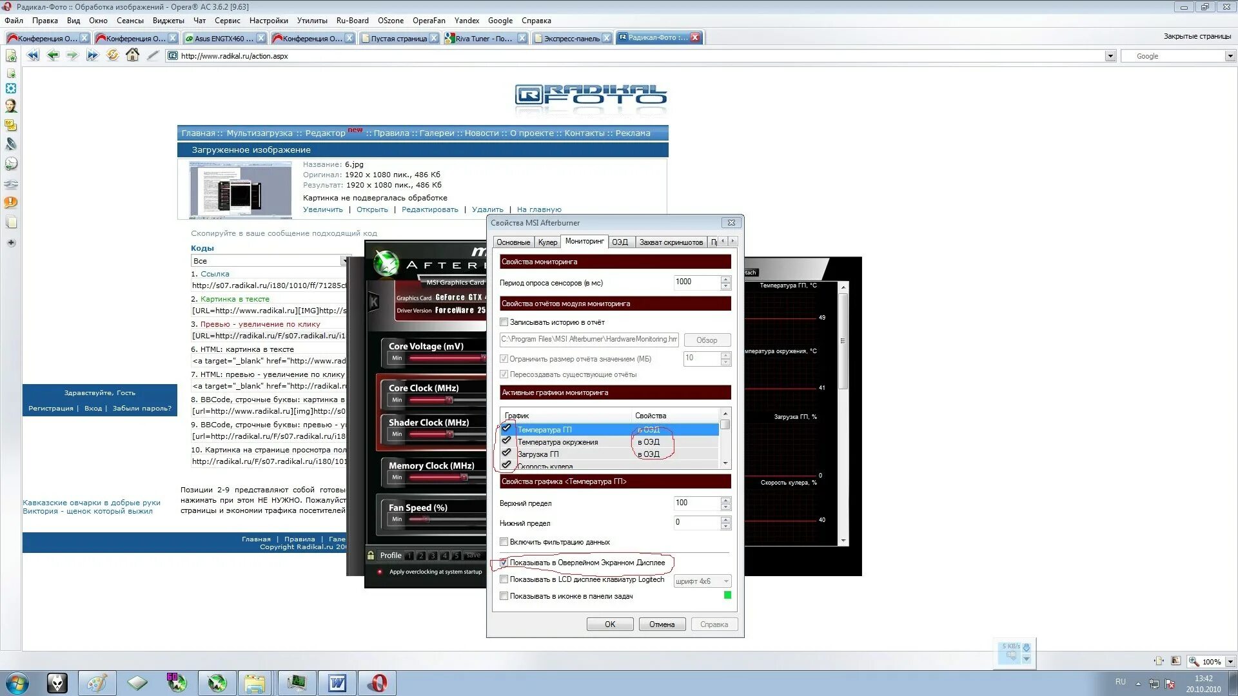Screen dimensions: 1238x696
Task: Open the Opera sidebar Contacts panel icon
Action: [x=11, y=106]
